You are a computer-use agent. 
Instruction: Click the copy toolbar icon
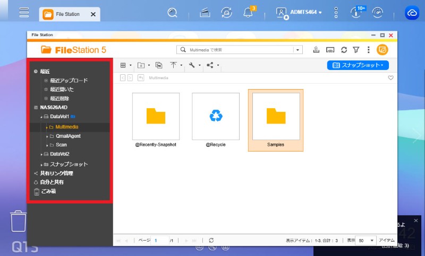point(159,65)
